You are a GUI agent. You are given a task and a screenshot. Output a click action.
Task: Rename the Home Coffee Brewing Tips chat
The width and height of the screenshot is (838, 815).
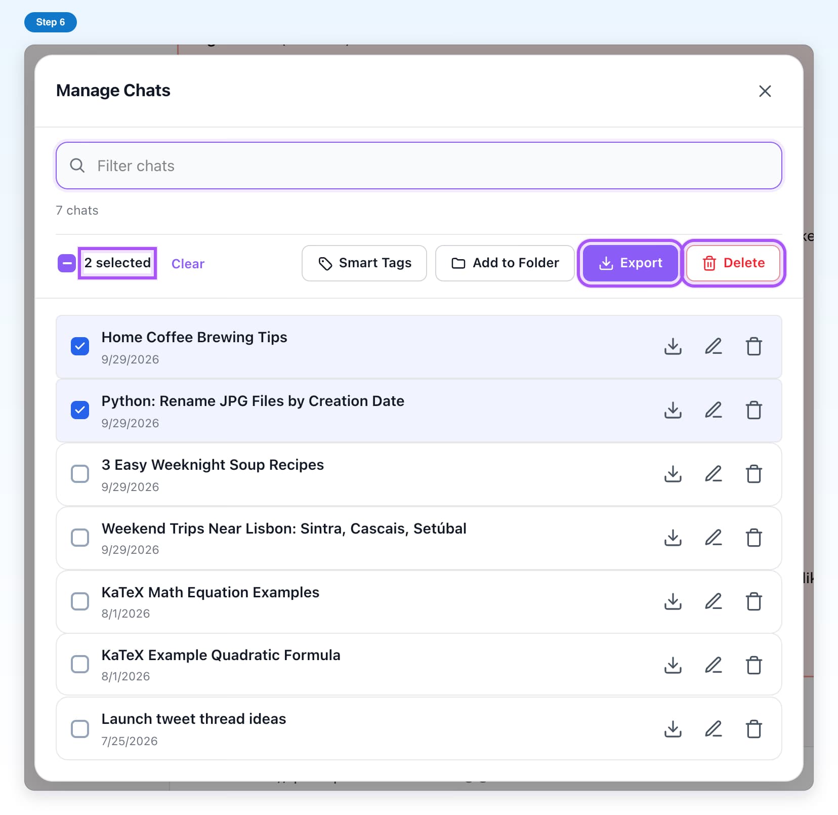[x=714, y=347]
